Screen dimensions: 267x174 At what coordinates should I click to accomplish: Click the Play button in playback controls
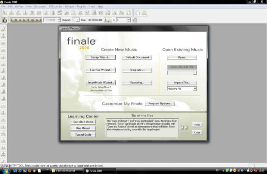tap(24, 20)
